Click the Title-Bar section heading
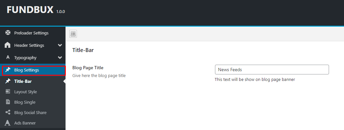 [83, 50]
